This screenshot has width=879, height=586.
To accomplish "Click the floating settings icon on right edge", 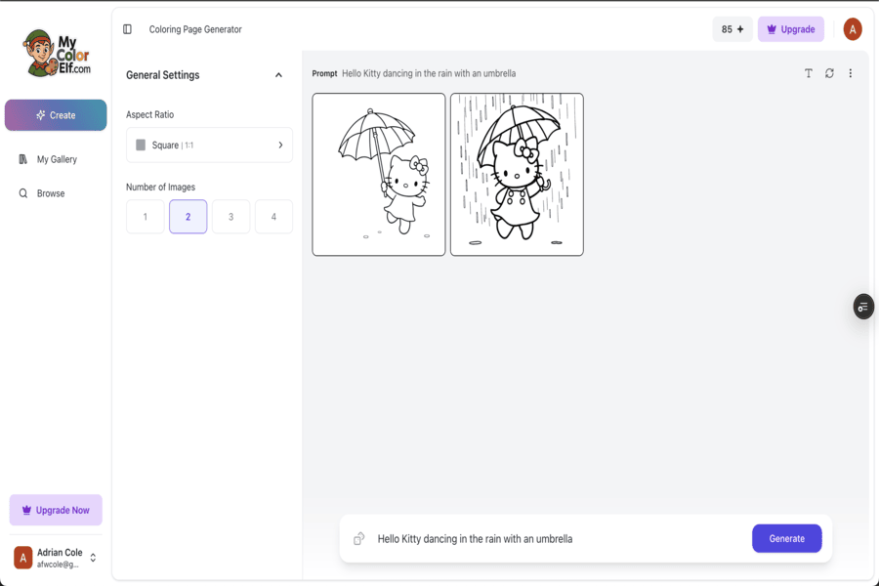I will tap(862, 307).
